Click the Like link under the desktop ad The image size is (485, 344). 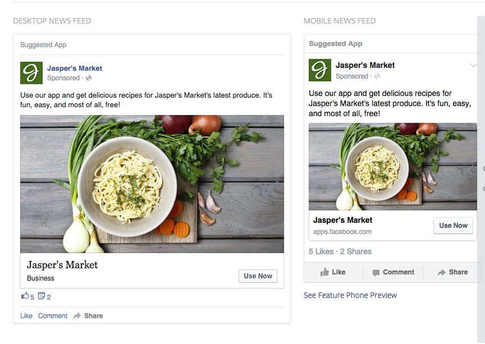pos(26,315)
